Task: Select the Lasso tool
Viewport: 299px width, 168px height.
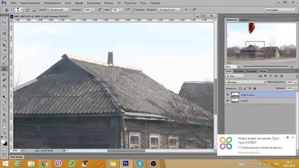Action: click(4, 34)
